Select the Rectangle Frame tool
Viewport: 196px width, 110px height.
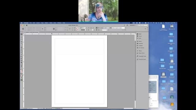pyautogui.click(x=21, y=51)
